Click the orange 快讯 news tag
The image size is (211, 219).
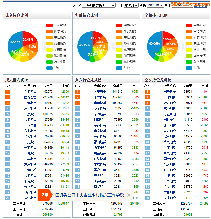[44, 195]
